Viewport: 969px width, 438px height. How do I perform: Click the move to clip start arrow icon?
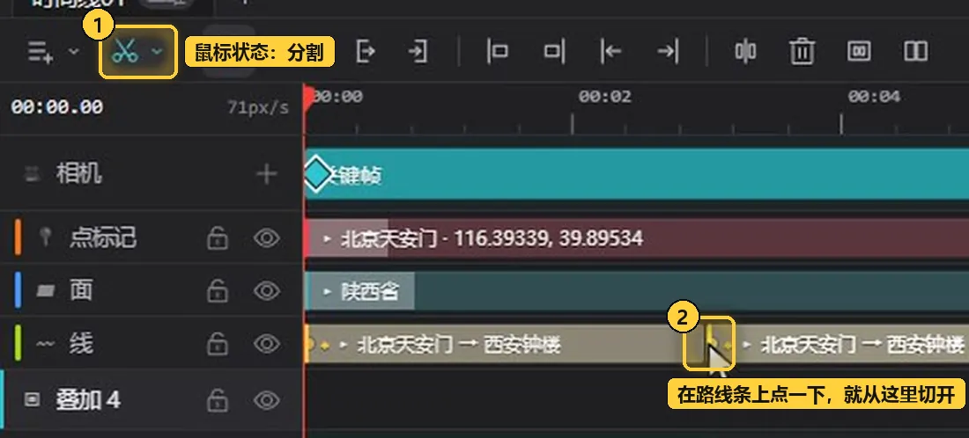[610, 51]
